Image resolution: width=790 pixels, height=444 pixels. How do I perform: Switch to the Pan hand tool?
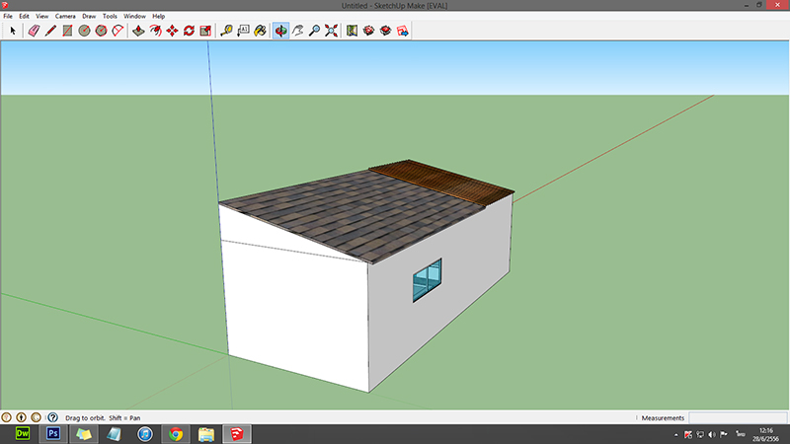297,31
